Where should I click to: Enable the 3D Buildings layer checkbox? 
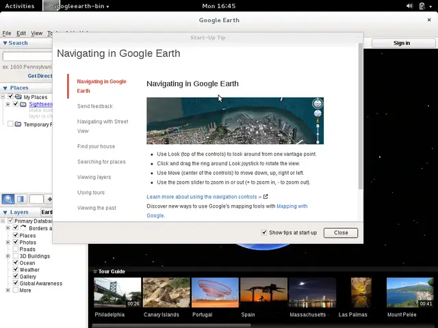tap(16, 256)
